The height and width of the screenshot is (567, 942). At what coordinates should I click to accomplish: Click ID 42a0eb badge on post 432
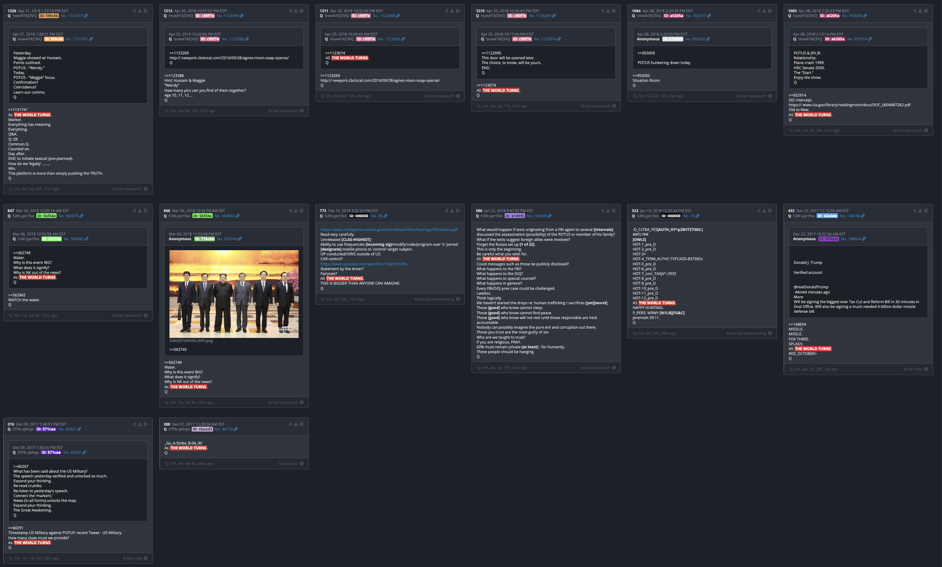click(827, 216)
